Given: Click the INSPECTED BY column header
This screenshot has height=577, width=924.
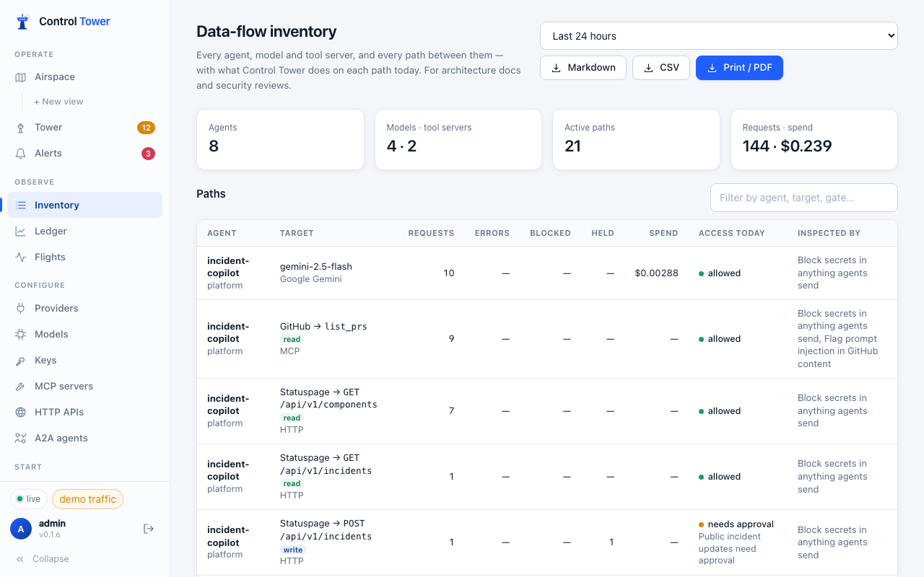Looking at the screenshot, I should click(829, 233).
